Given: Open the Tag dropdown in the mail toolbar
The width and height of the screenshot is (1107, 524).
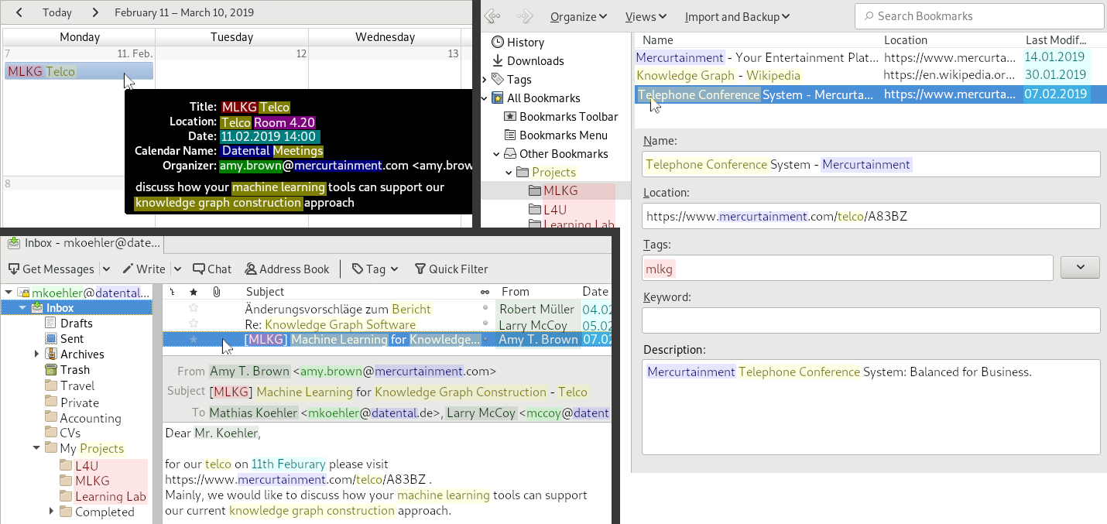Looking at the screenshot, I should (375, 269).
